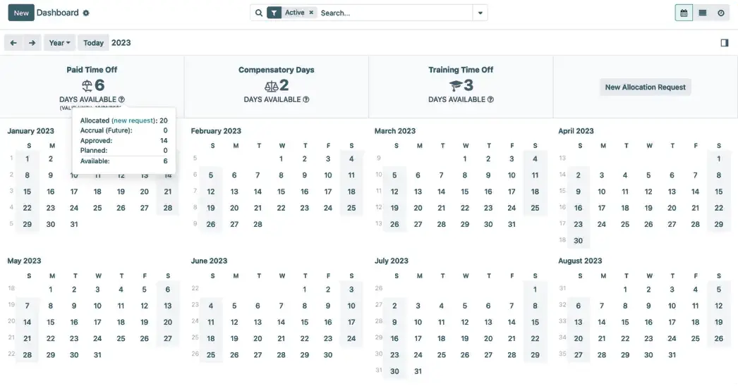The width and height of the screenshot is (738, 386).
Task: Open search options dropdown arrow
Action: pyautogui.click(x=480, y=13)
